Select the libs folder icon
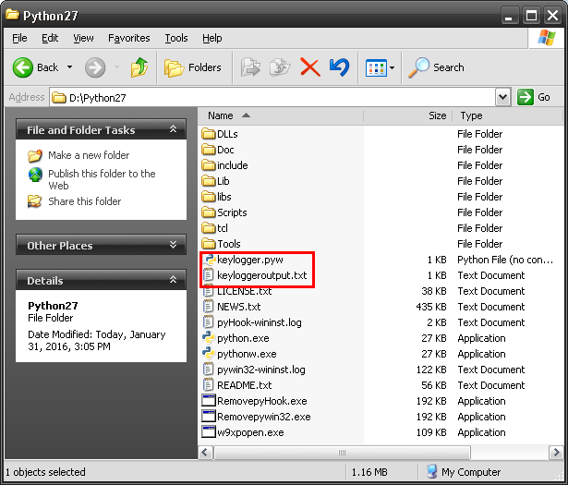The width and height of the screenshot is (568, 485). (209, 197)
